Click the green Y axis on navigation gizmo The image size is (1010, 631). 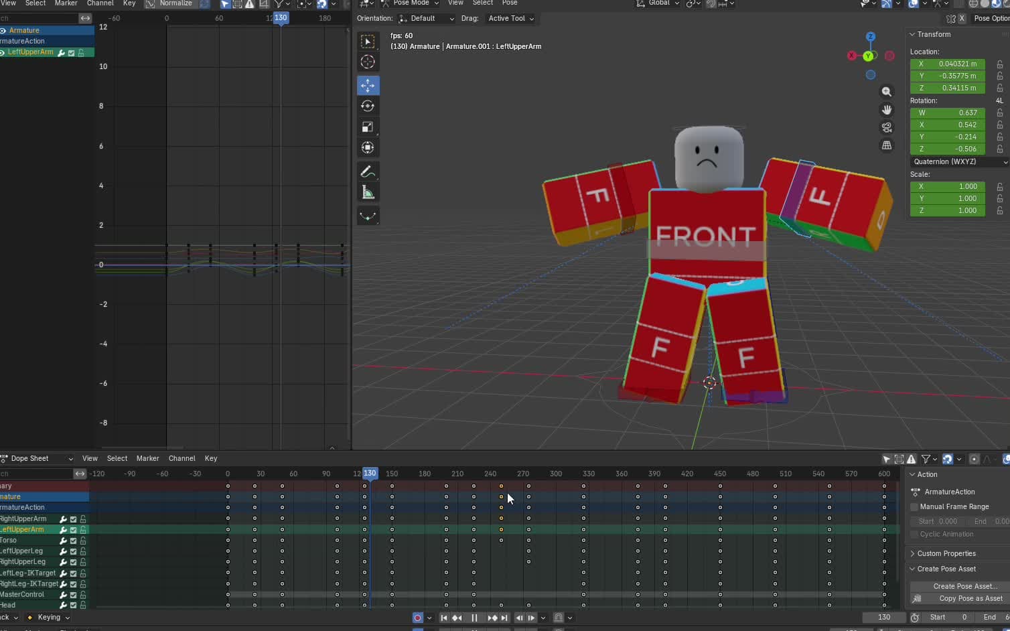(x=869, y=56)
